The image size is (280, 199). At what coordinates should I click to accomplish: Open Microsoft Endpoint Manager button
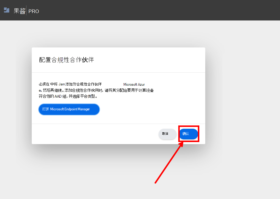coord(69,109)
